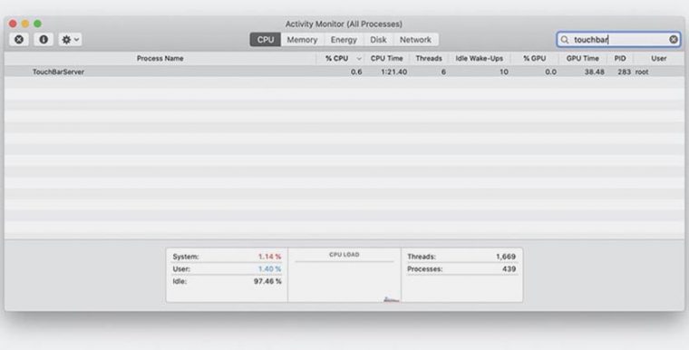This screenshot has height=350, width=689.
Task: Click the magnifying glass search icon
Action: point(565,40)
